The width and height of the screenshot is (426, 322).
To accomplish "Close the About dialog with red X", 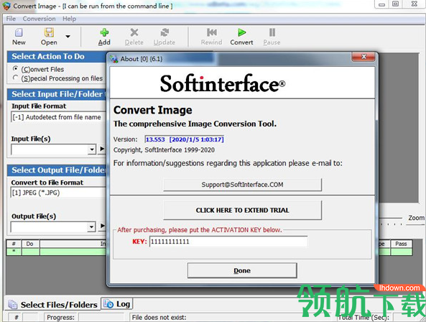I will (x=364, y=57).
